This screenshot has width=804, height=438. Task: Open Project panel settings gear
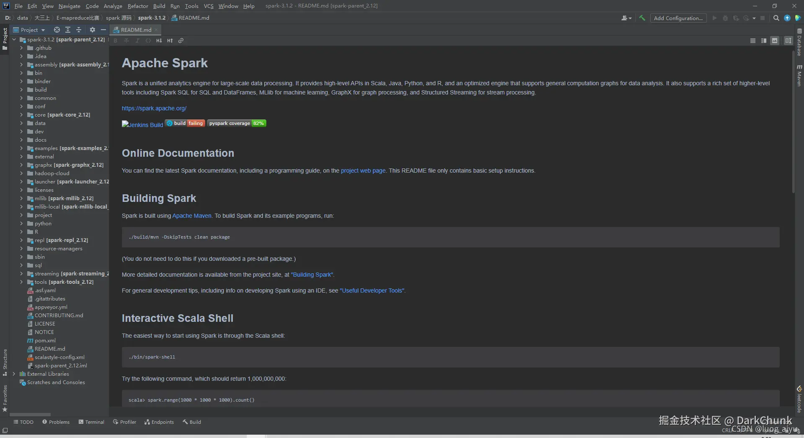[93, 30]
